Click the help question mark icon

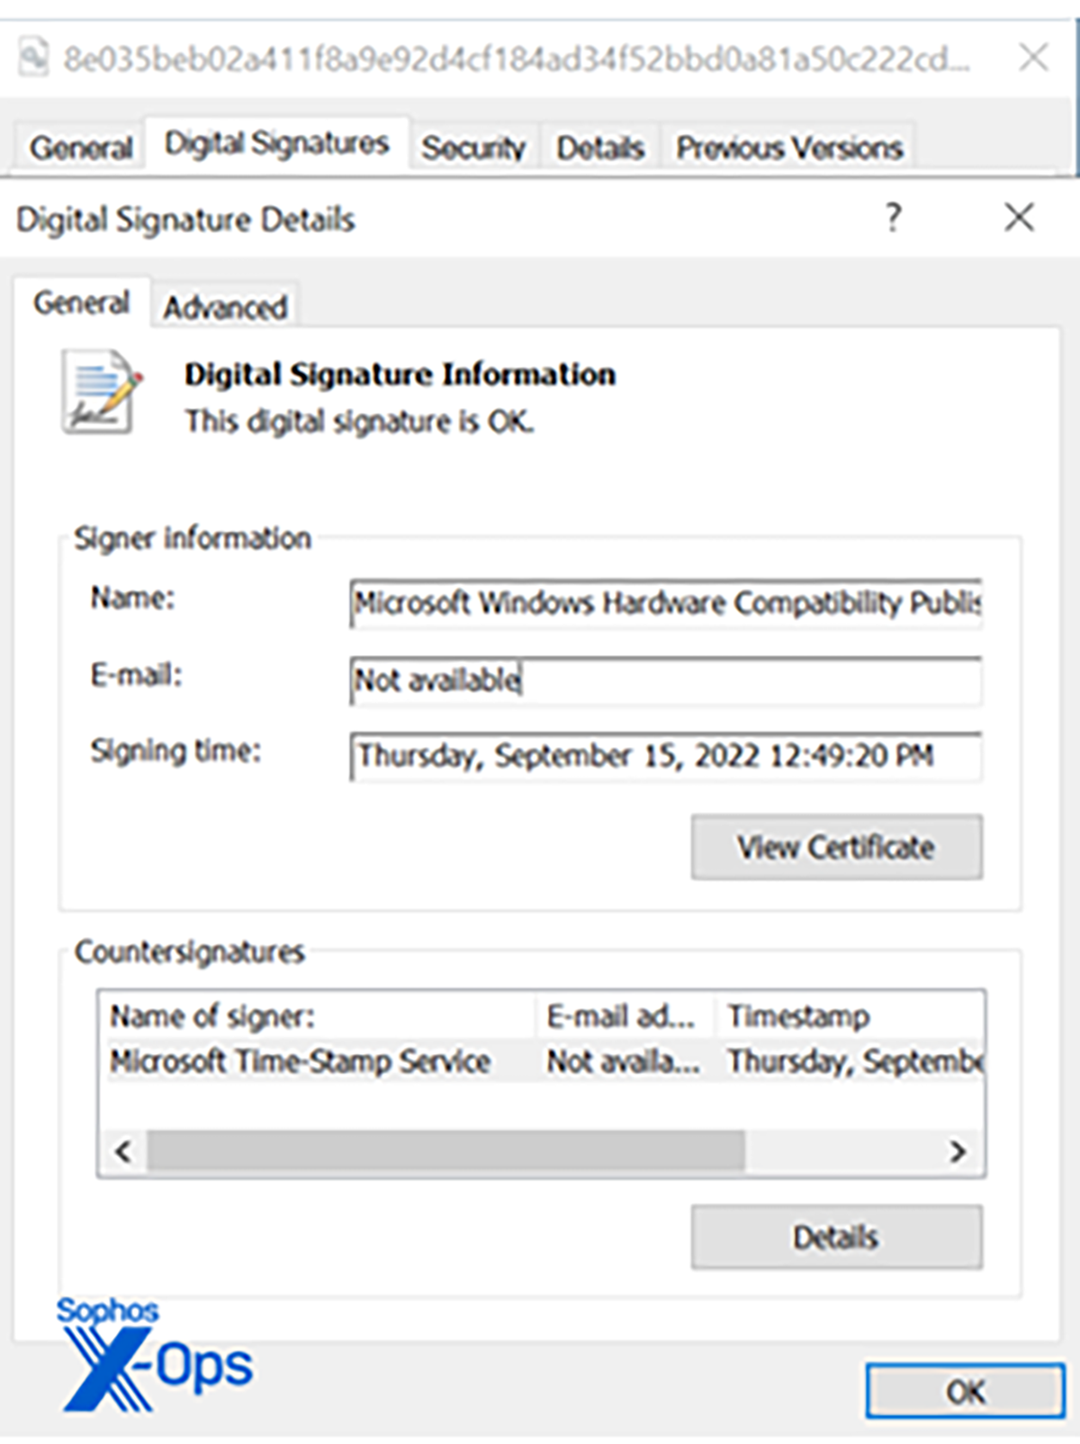892,217
